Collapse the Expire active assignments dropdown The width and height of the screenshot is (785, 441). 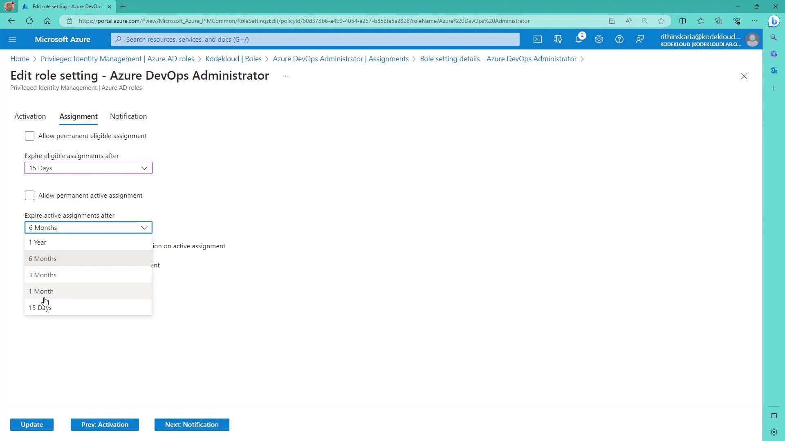144,228
